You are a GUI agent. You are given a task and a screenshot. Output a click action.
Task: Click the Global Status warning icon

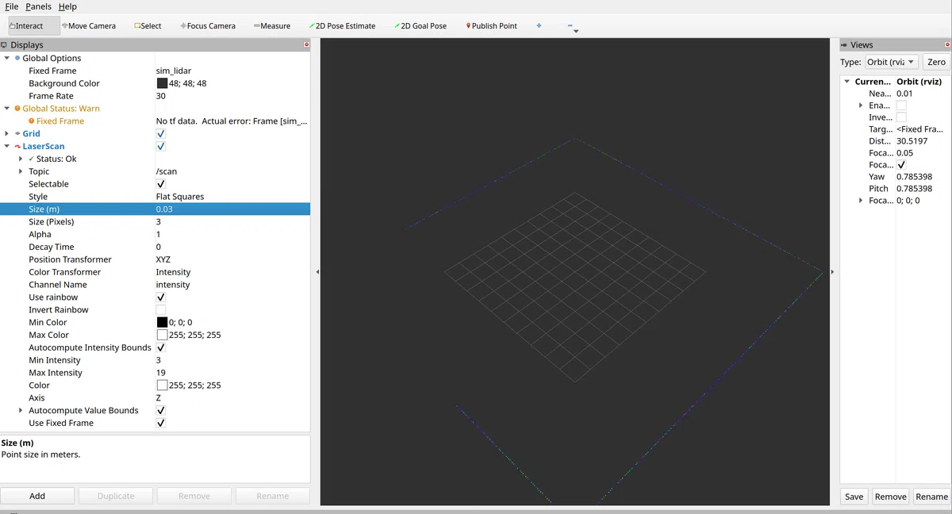17,109
